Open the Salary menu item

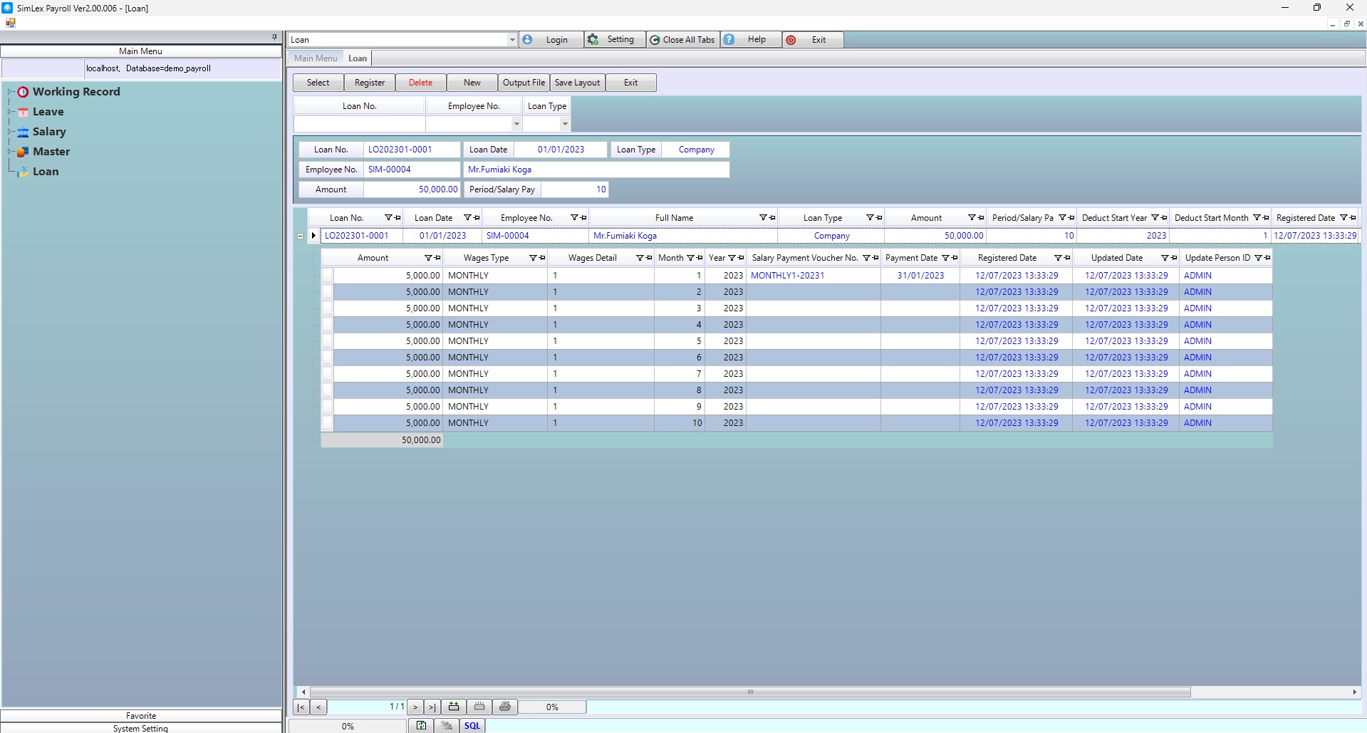point(49,132)
